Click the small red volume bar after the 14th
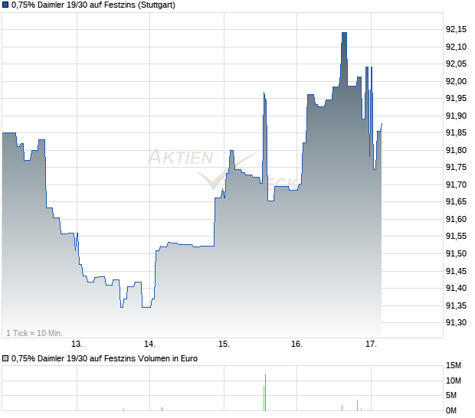475x418 pixels. pyautogui.click(x=162, y=410)
